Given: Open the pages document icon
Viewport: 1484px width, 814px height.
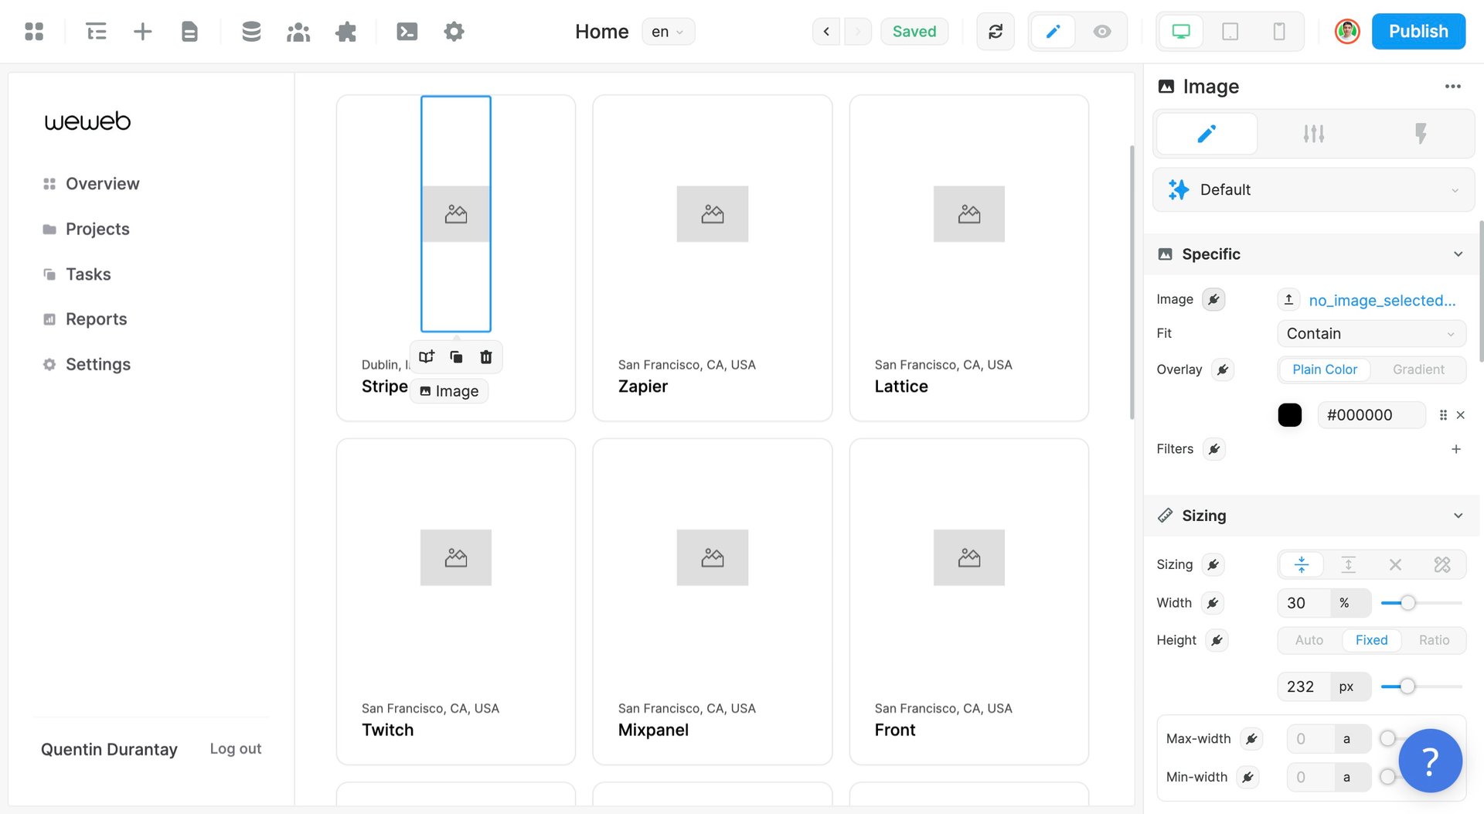Looking at the screenshot, I should [189, 32].
